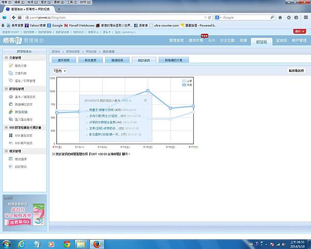Switch to the second tab 我去誰家
This screenshot has height=249, width=311.
coord(90,60)
